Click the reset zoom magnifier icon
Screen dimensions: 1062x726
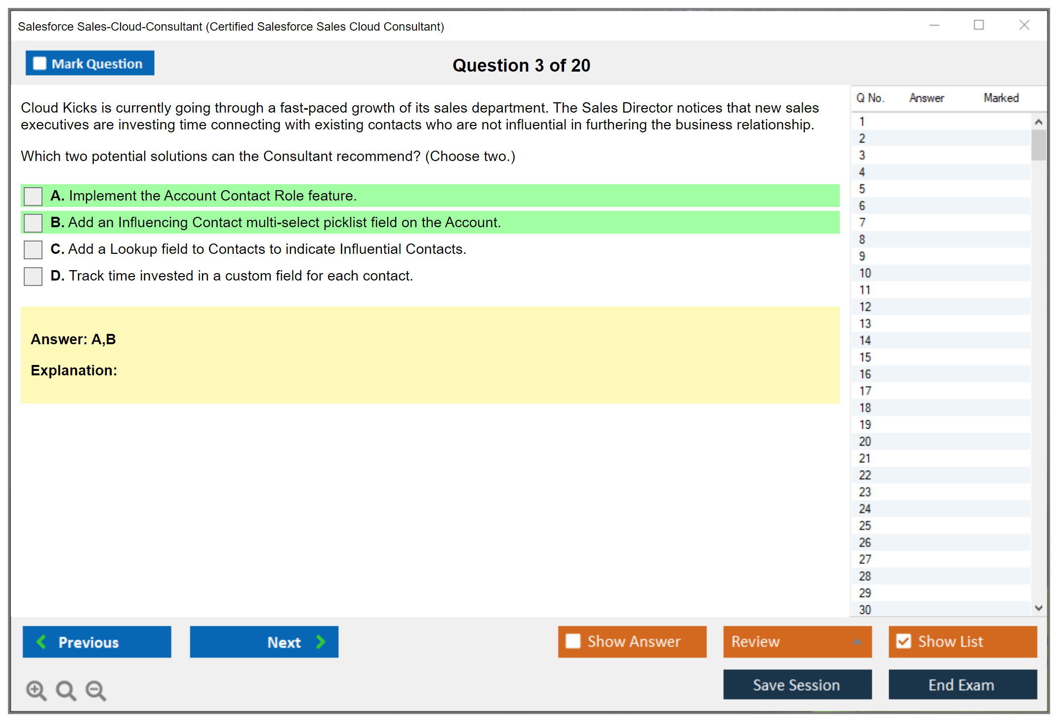coord(66,690)
